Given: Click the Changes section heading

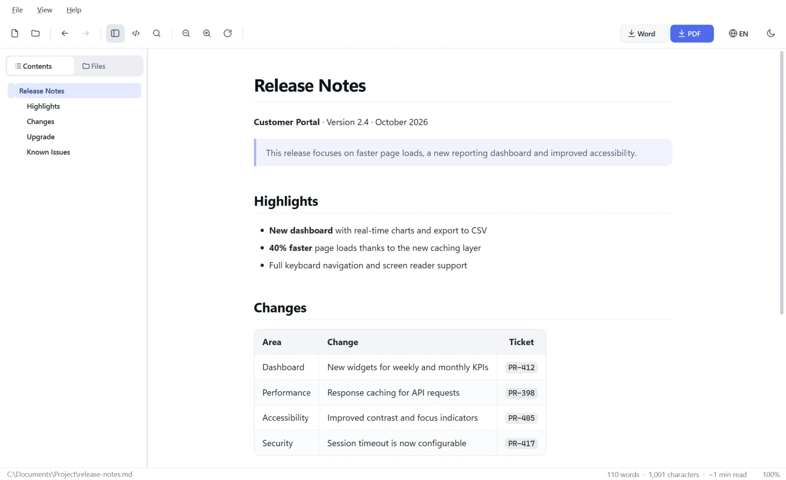Looking at the screenshot, I should [280, 308].
